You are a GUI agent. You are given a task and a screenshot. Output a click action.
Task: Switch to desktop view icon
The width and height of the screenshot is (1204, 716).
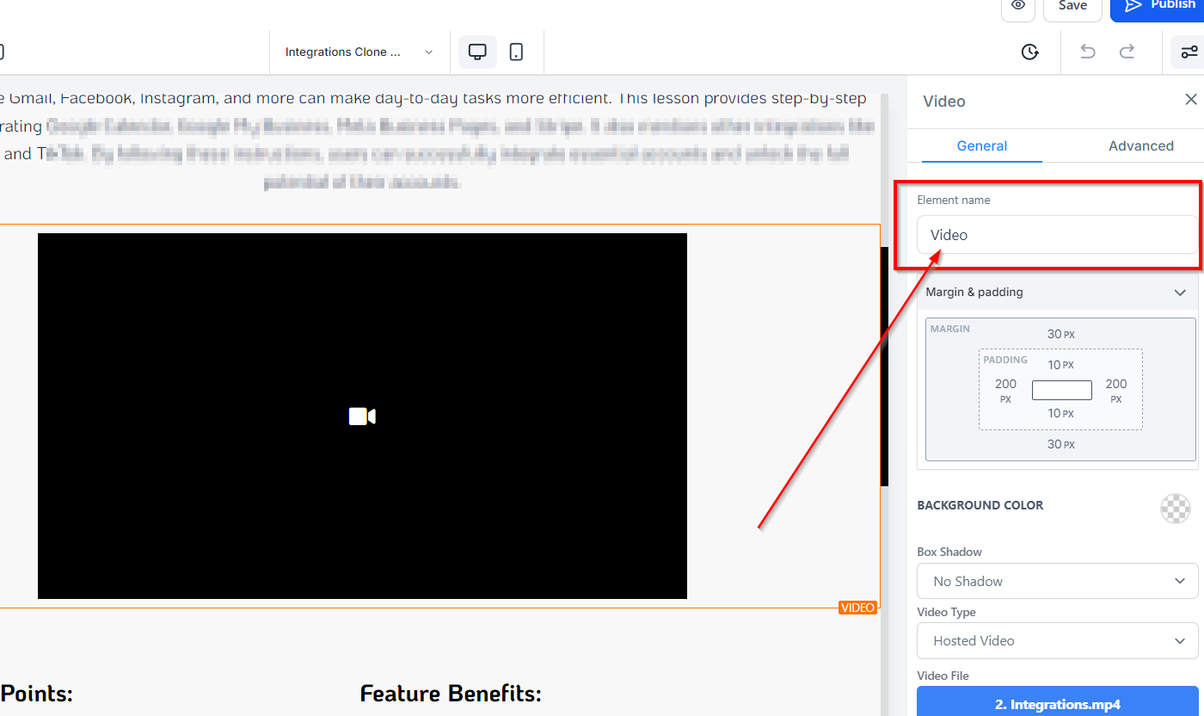point(477,52)
